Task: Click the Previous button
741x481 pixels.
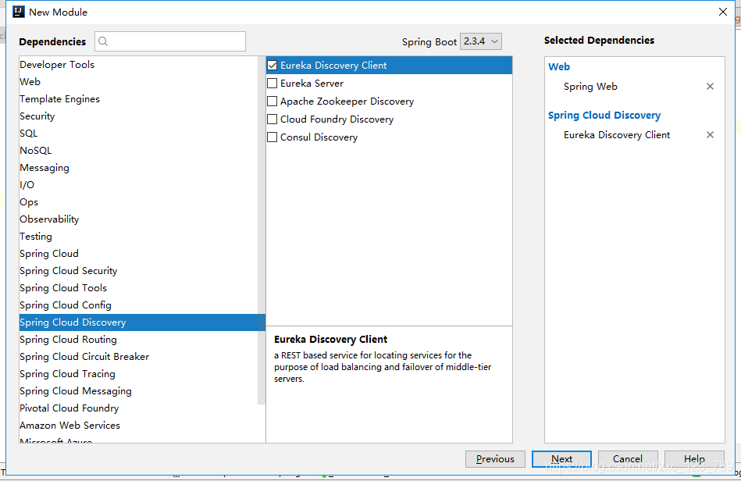Action: (x=495, y=459)
